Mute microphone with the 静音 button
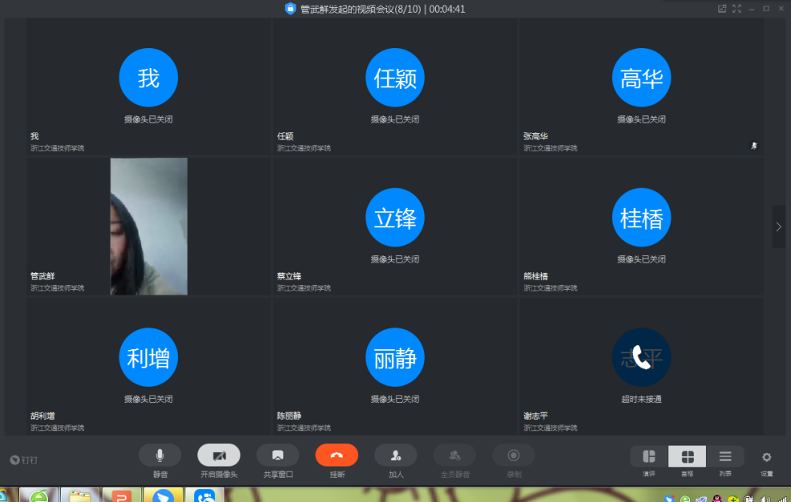The width and height of the screenshot is (791, 502). (159, 455)
